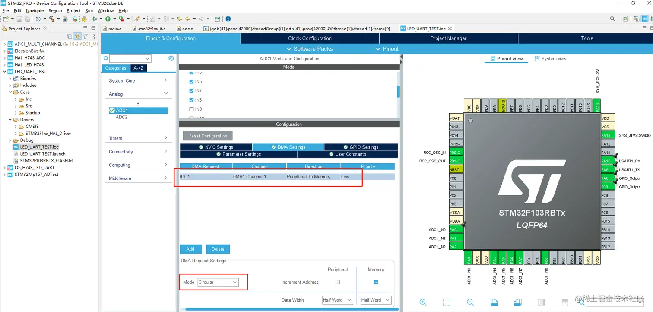
Task: Click the Open Perspective icon in top-right toolbar
Action: tap(627, 19)
